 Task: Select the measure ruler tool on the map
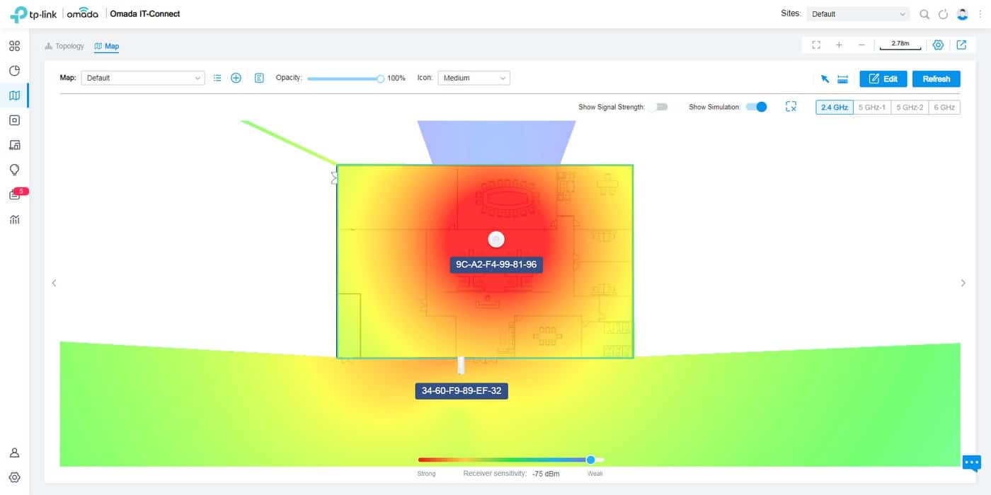pyautogui.click(x=842, y=78)
